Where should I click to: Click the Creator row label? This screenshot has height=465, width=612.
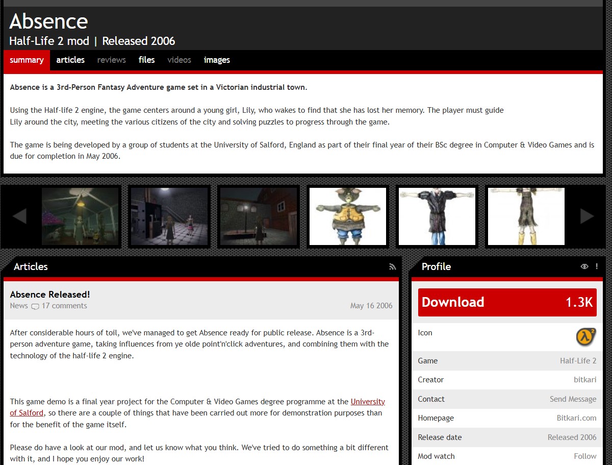click(x=430, y=380)
